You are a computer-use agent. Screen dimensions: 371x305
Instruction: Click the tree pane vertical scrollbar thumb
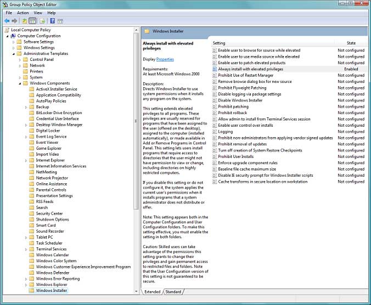tap(136, 121)
